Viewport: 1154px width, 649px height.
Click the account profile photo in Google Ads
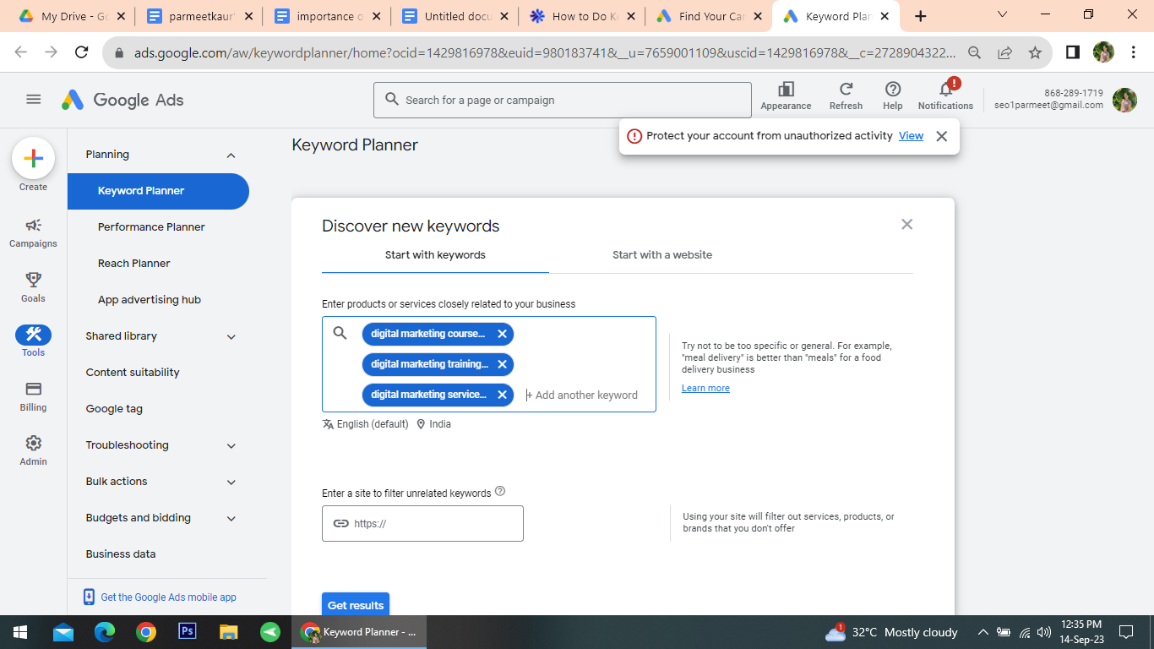pyautogui.click(x=1124, y=100)
